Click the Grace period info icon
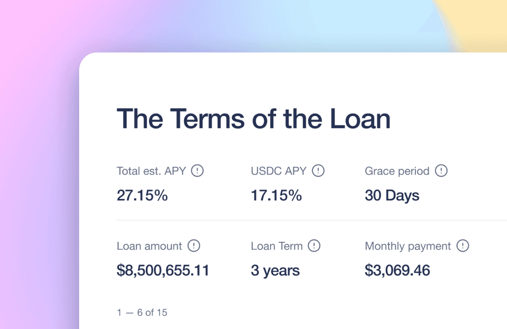The height and width of the screenshot is (329, 507). coord(441,170)
